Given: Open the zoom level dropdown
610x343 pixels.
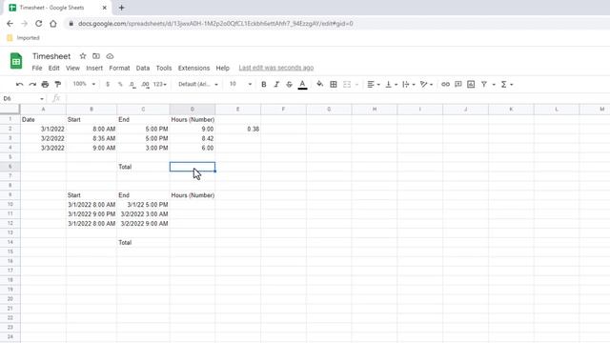Looking at the screenshot, I should point(84,84).
